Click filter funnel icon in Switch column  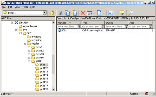(126, 27)
